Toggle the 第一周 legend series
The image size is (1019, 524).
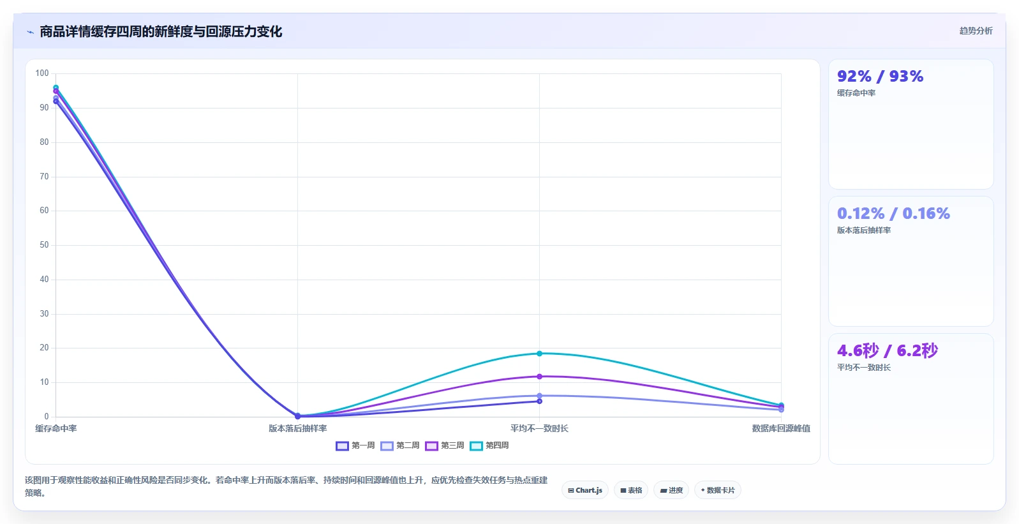(355, 445)
